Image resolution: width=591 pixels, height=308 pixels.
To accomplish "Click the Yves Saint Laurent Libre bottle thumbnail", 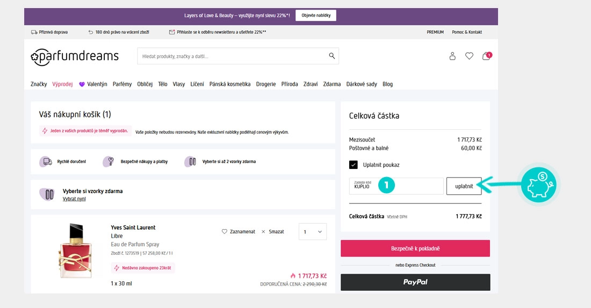I will pos(76,251).
